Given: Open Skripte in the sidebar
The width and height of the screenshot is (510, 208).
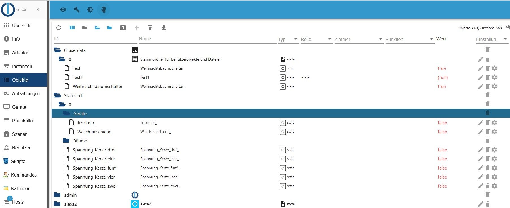Looking at the screenshot, I should coord(23,161).
